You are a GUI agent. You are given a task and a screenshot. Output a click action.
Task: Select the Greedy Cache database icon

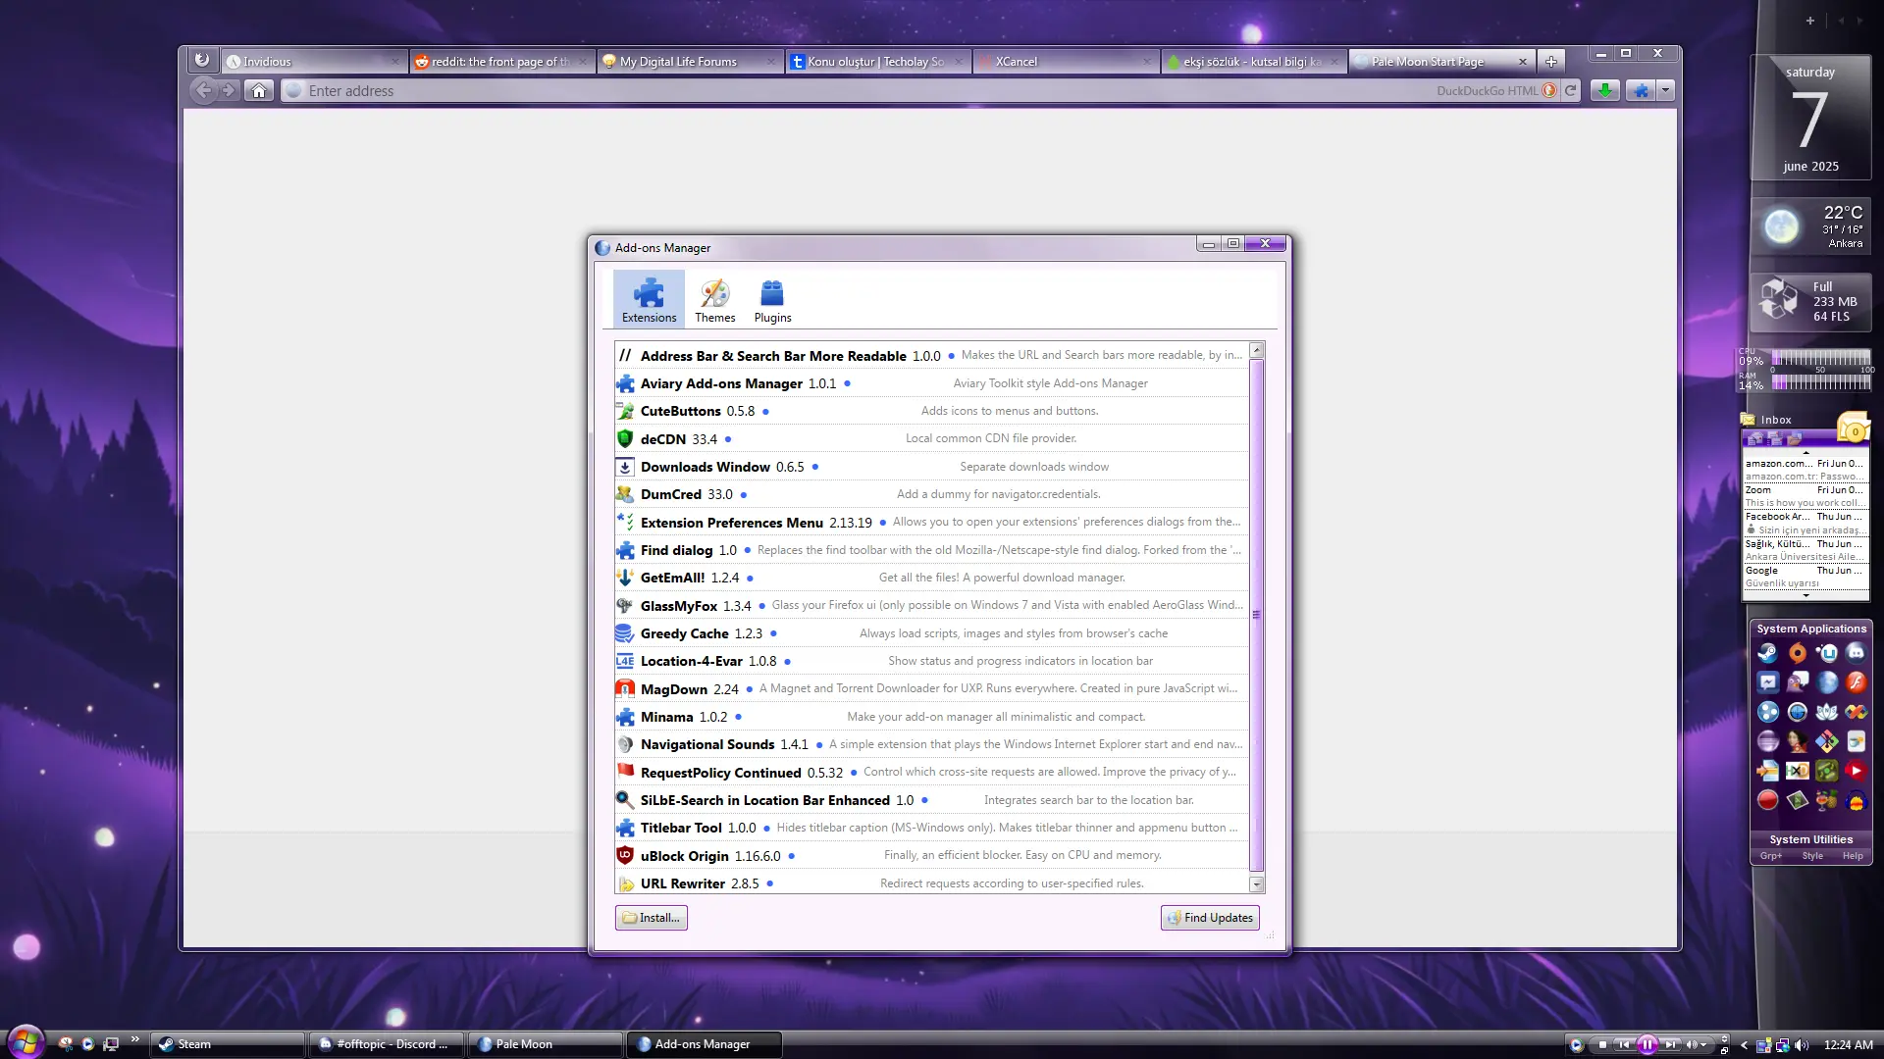pyautogui.click(x=625, y=633)
